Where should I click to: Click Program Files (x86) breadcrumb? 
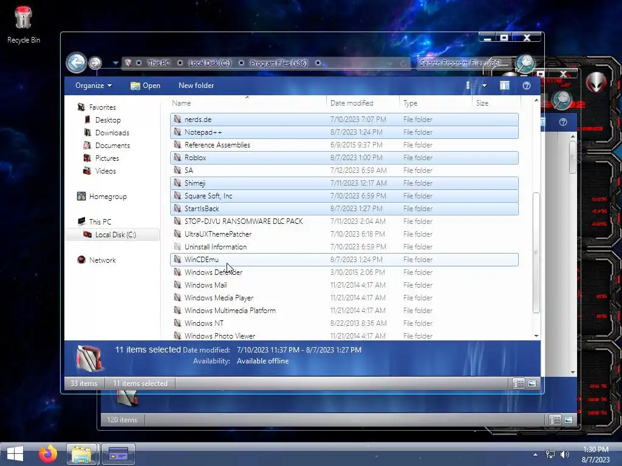(279, 63)
